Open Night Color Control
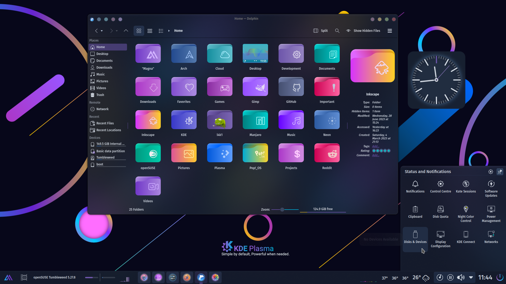The height and width of the screenshot is (284, 506). point(466,214)
